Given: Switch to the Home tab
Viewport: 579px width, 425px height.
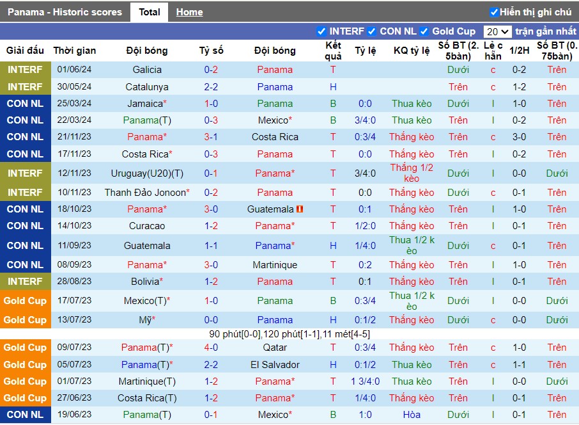Looking at the screenshot, I should point(189,12).
